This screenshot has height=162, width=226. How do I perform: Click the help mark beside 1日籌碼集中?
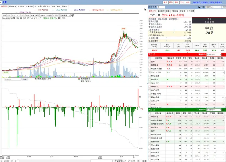(174, 30)
